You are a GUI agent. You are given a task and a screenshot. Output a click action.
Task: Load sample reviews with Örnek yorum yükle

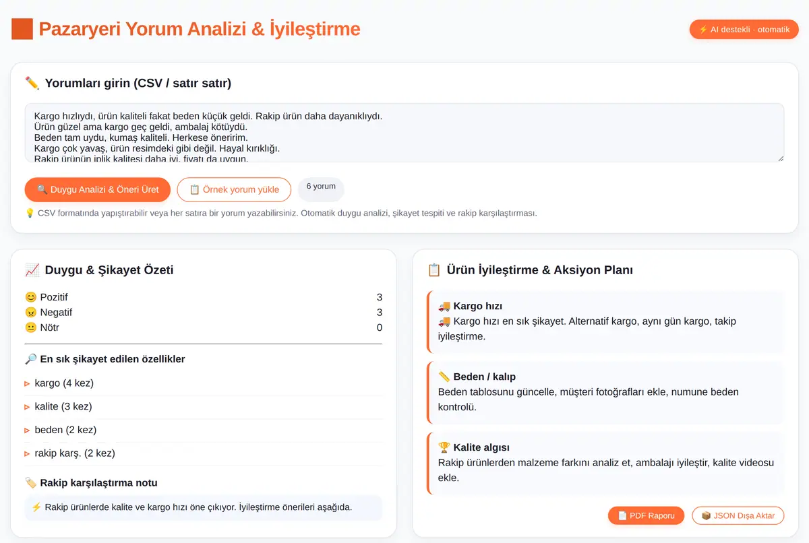[234, 189]
